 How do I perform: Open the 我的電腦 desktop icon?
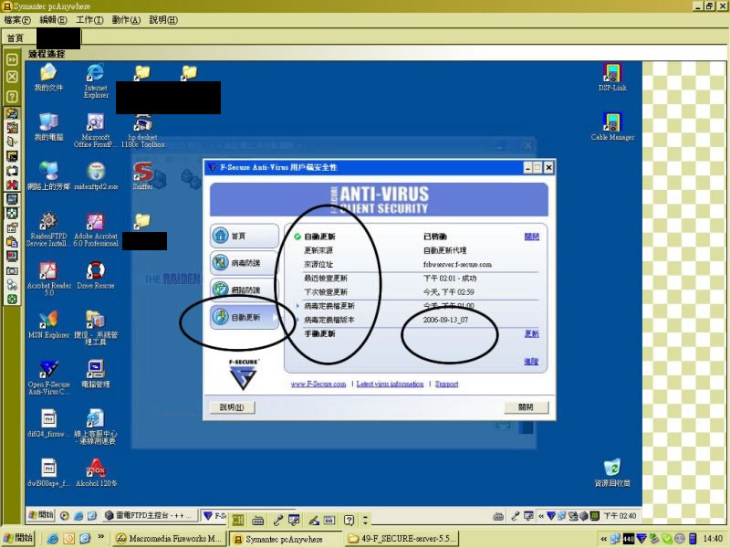coord(48,127)
